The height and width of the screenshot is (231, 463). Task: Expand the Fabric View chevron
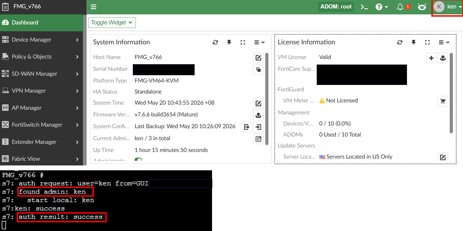tap(77, 159)
